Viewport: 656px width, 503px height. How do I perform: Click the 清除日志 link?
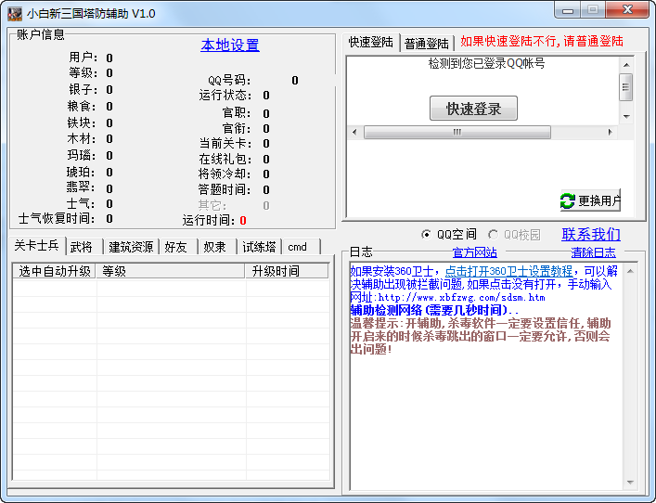click(593, 252)
